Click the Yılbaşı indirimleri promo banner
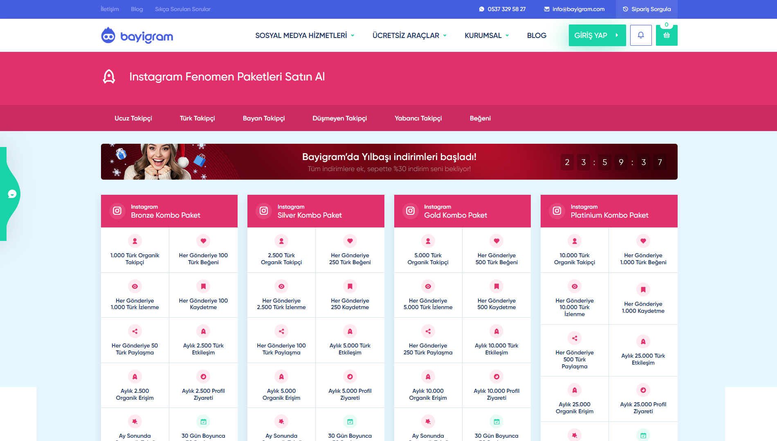The image size is (777, 441). (x=389, y=162)
